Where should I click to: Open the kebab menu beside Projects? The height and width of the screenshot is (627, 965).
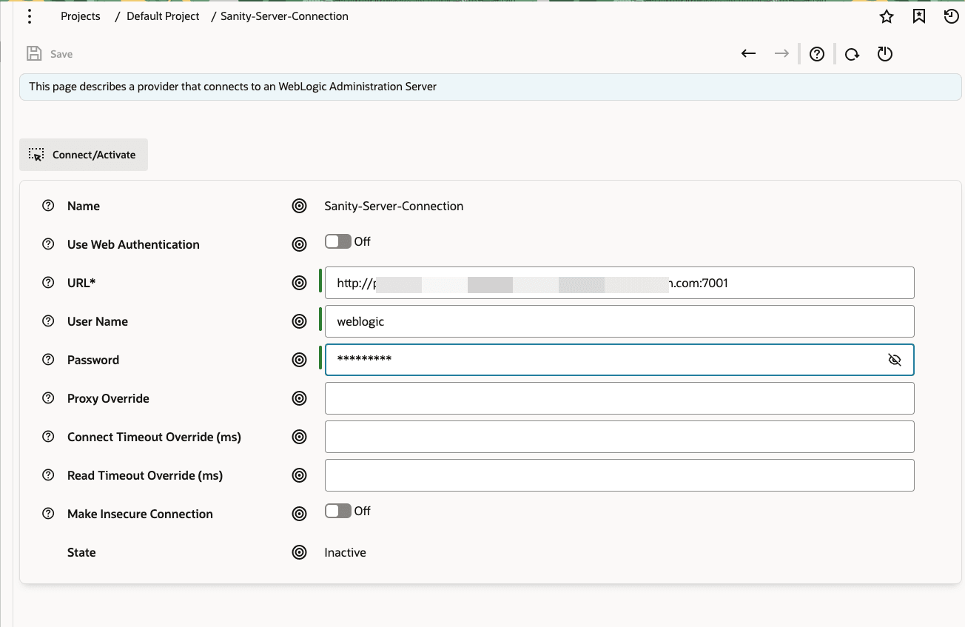(x=30, y=16)
